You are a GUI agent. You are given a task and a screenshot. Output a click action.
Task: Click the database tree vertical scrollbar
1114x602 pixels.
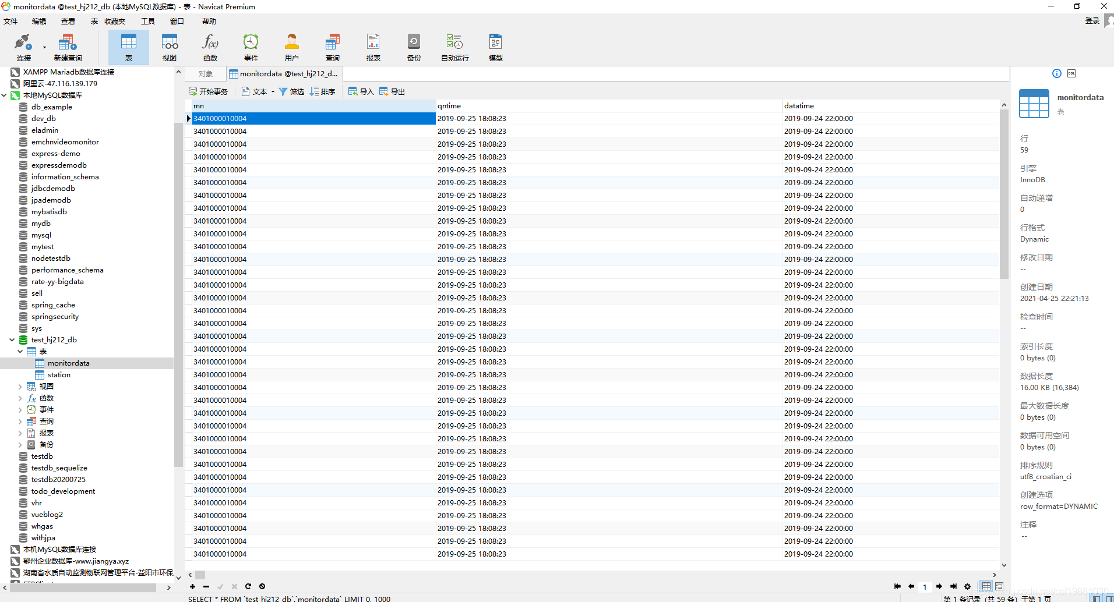(x=178, y=295)
